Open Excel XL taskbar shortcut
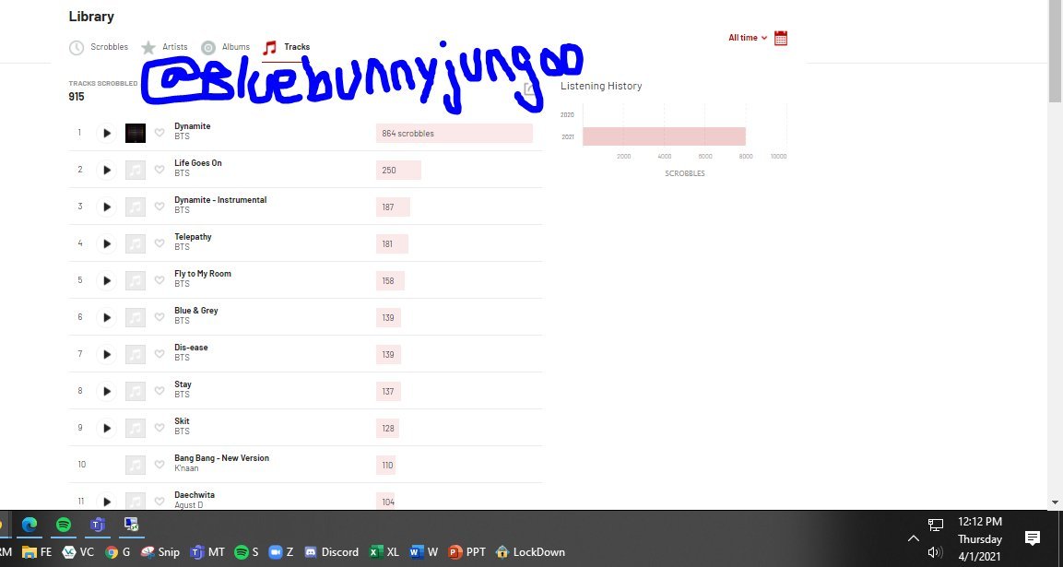Viewport: 1063px width, 567px height. pyautogui.click(x=384, y=552)
